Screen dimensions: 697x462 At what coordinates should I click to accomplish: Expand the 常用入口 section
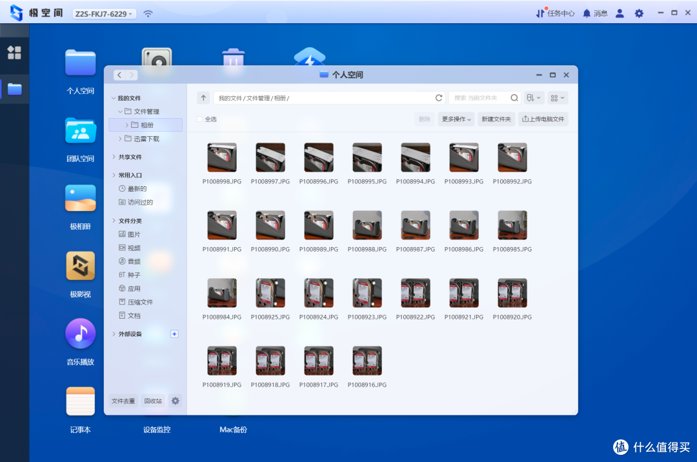click(114, 175)
